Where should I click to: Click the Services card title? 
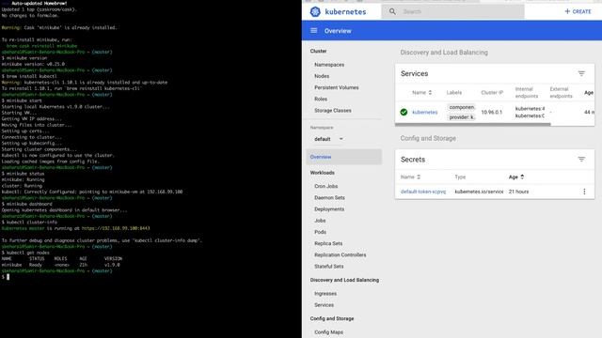(x=414, y=73)
